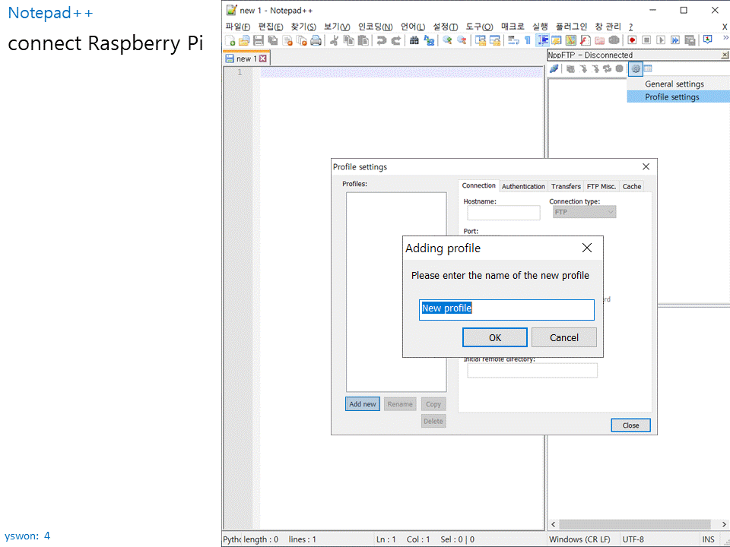
Task: Click the Redo arrow icon
Action: click(x=396, y=40)
